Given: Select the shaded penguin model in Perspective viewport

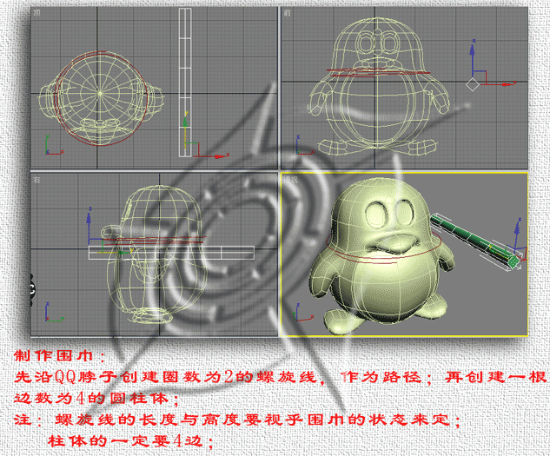Looking at the screenshot, I should tap(381, 256).
